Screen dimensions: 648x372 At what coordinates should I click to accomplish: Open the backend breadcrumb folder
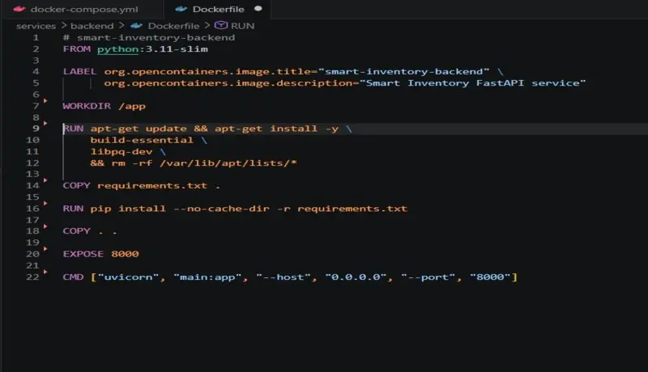[92, 26]
